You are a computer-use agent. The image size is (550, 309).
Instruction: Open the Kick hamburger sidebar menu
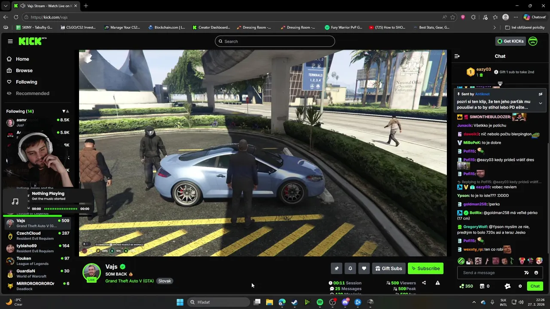10,41
